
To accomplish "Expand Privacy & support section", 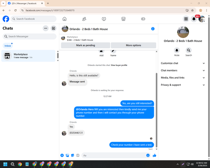I will pyautogui.click(x=183, y=85).
